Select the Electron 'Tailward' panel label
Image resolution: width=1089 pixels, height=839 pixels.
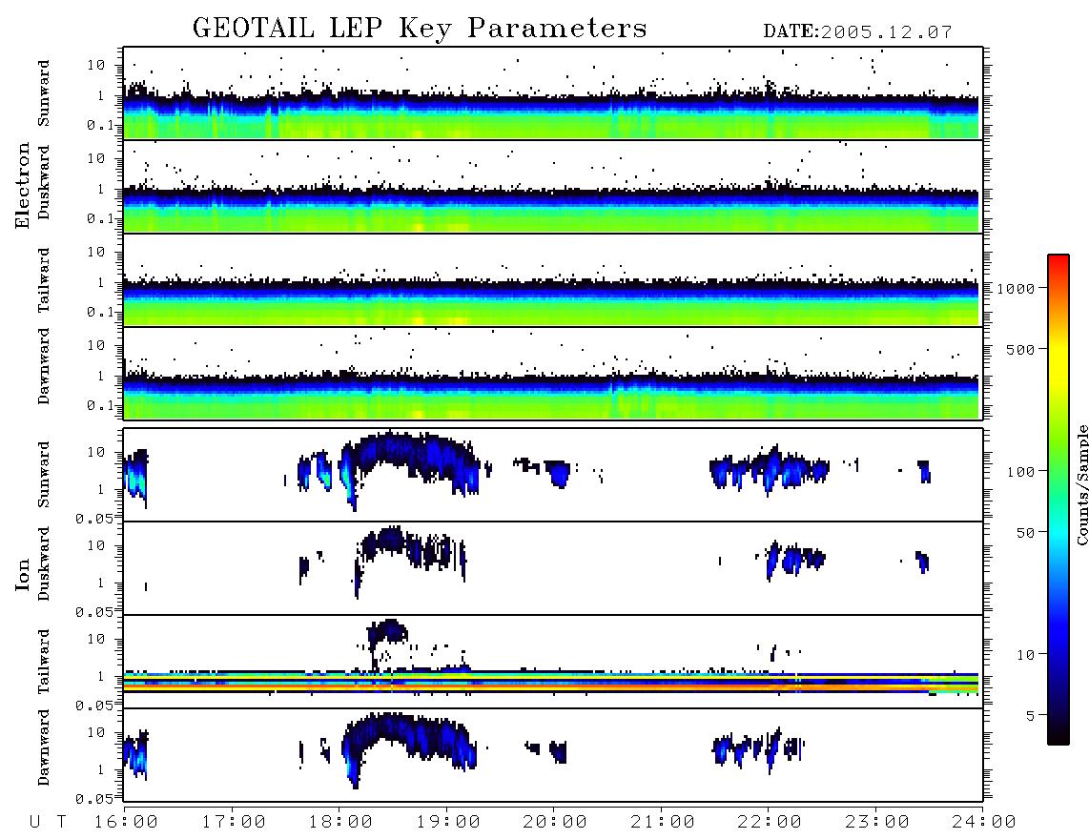tap(44, 280)
